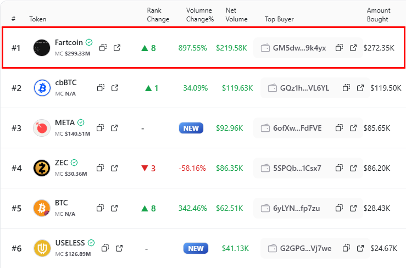Click net volume $219.58K
406x268 pixels.
click(231, 48)
